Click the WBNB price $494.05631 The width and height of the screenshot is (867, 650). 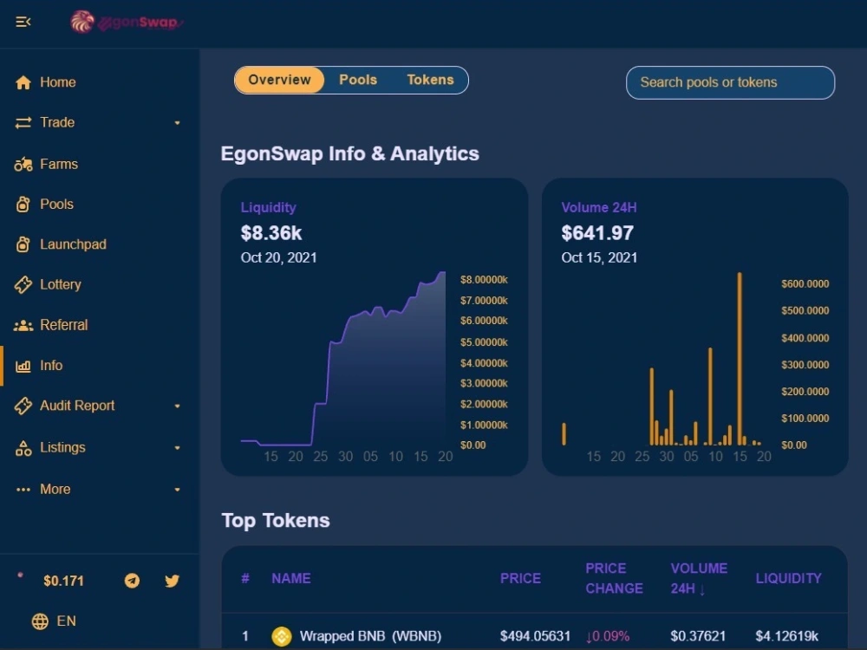coord(535,636)
